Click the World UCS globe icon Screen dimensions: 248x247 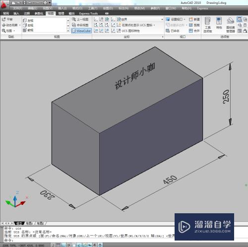[107, 19]
